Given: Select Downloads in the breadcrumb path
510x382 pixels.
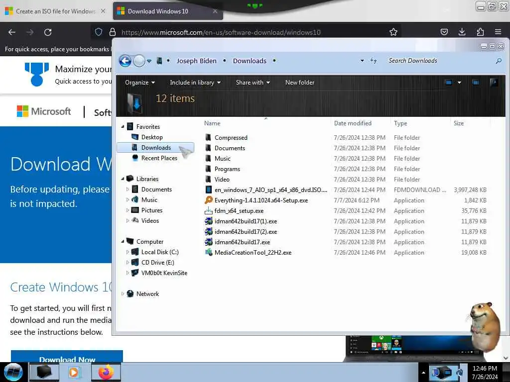Looking at the screenshot, I should pyautogui.click(x=250, y=61).
